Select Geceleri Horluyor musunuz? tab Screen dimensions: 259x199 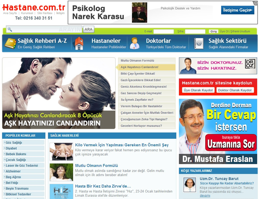pos(147,126)
